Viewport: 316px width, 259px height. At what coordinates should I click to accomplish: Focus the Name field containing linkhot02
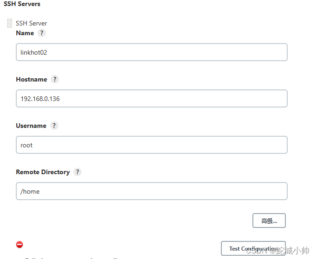pyautogui.click(x=152, y=52)
